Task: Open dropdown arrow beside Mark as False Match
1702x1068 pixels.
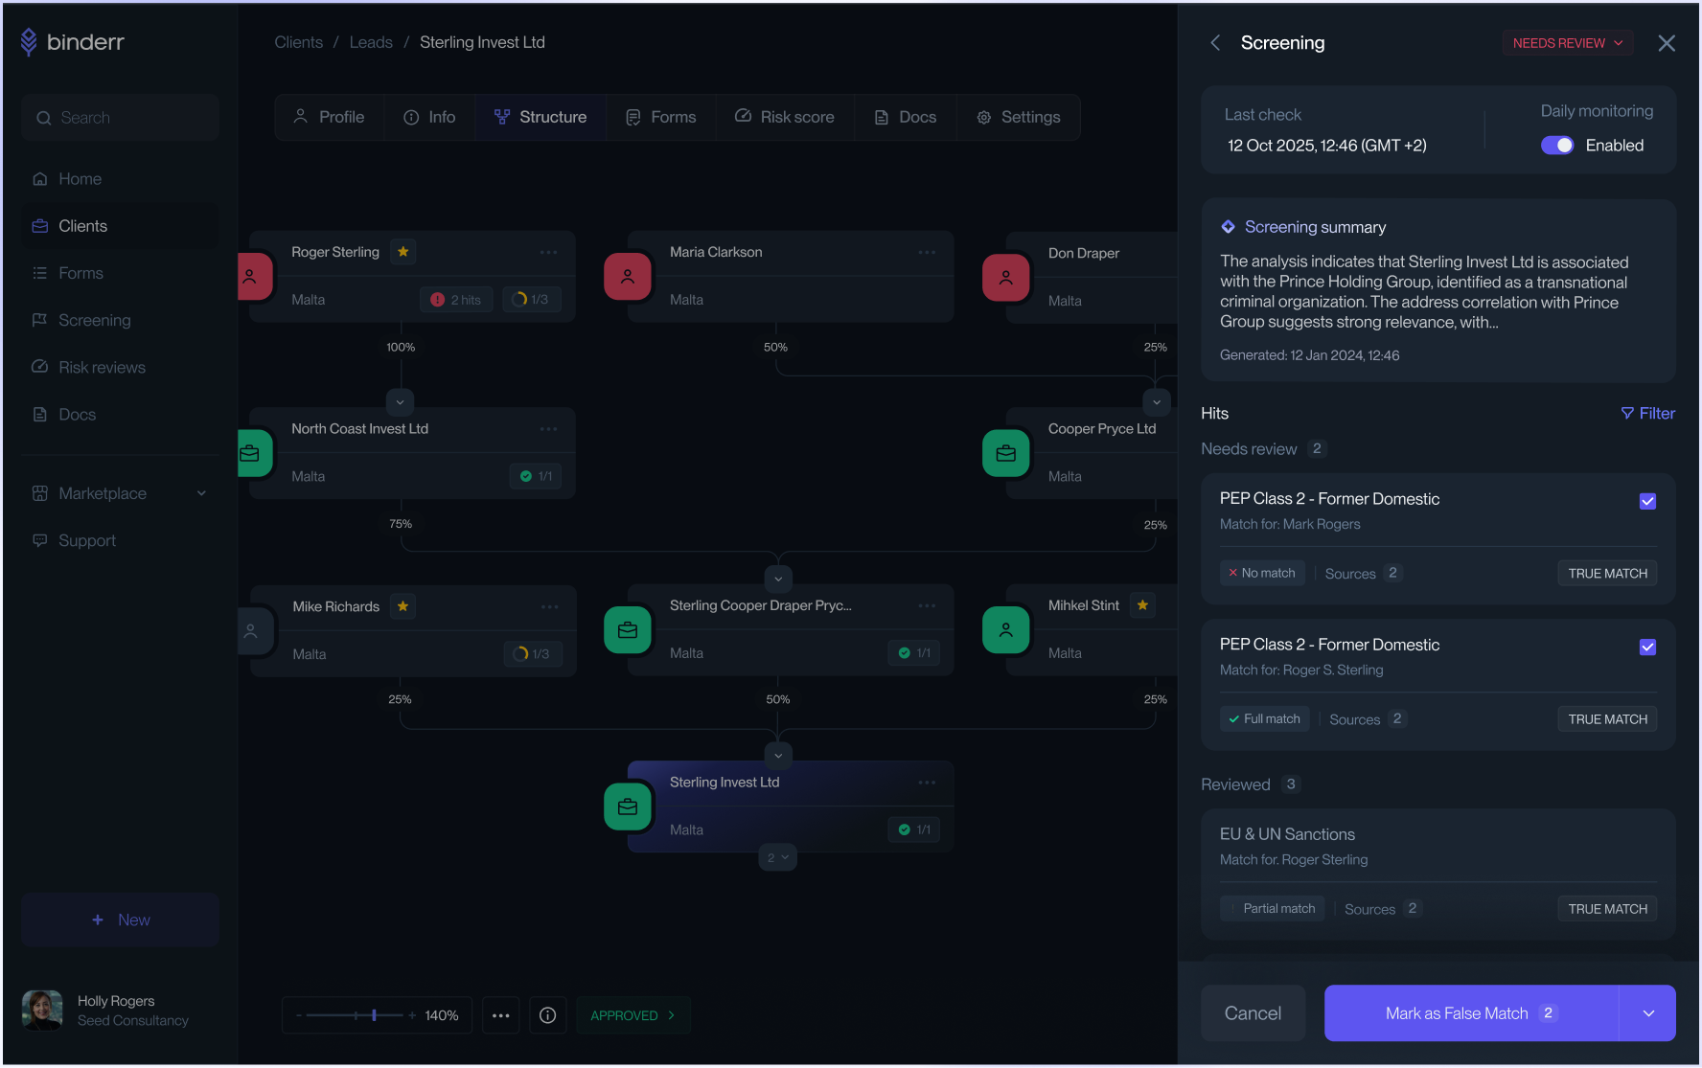Action: 1647,1013
